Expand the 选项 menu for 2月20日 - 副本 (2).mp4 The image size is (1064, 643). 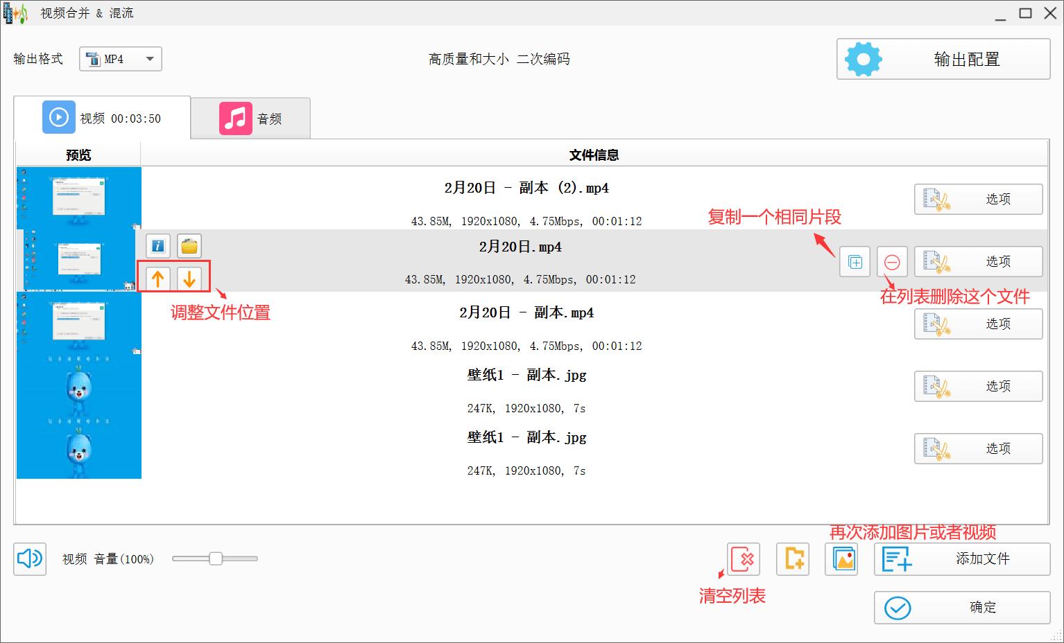pos(977,199)
